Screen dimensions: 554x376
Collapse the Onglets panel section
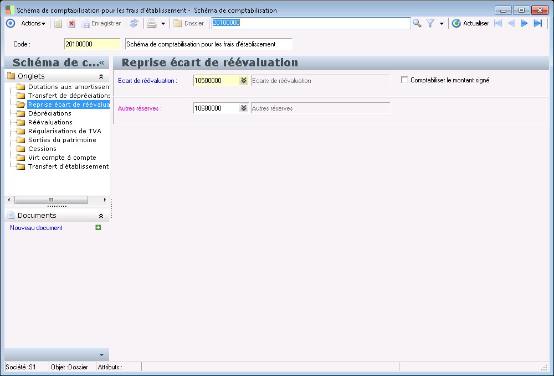101,76
